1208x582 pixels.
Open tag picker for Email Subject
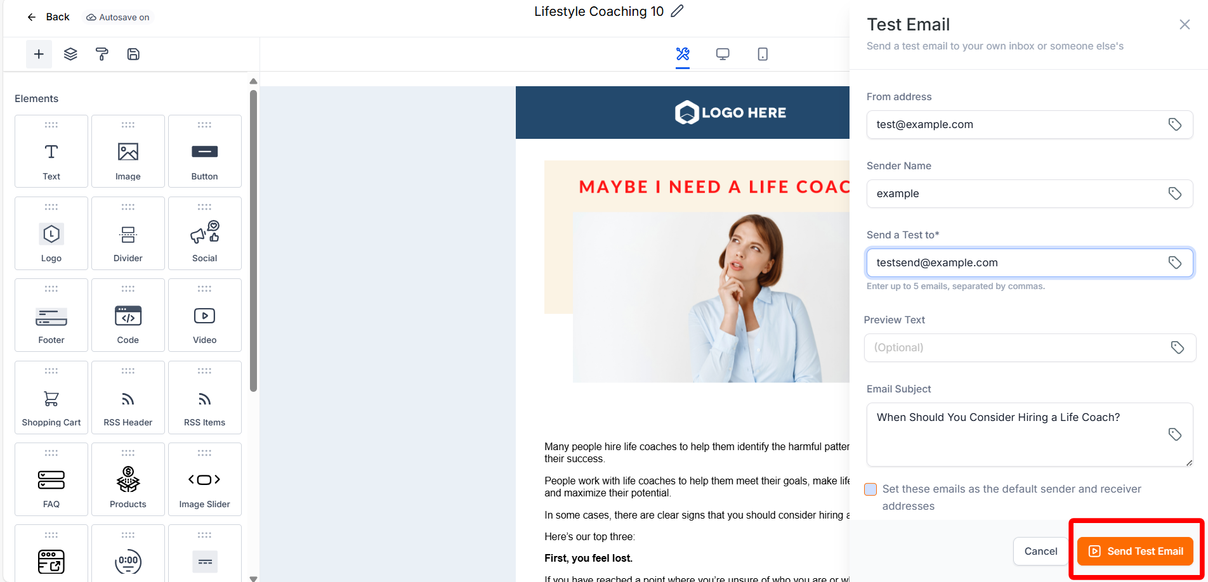pos(1175,434)
